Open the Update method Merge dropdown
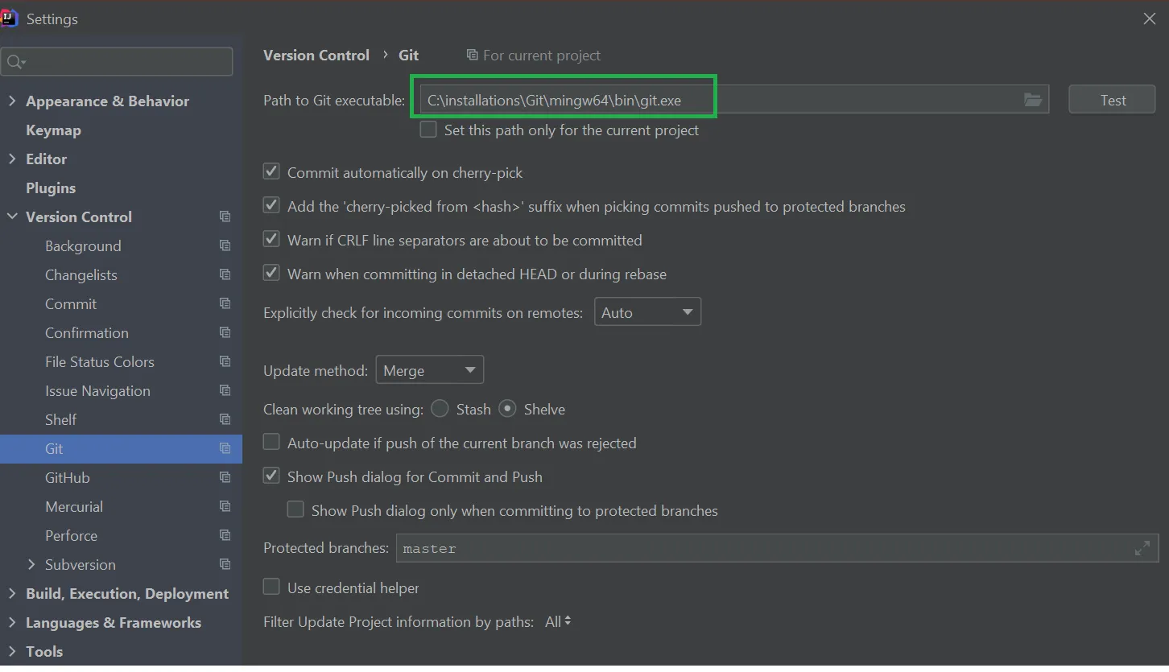Screen dimensions: 1169x672 click(x=429, y=370)
